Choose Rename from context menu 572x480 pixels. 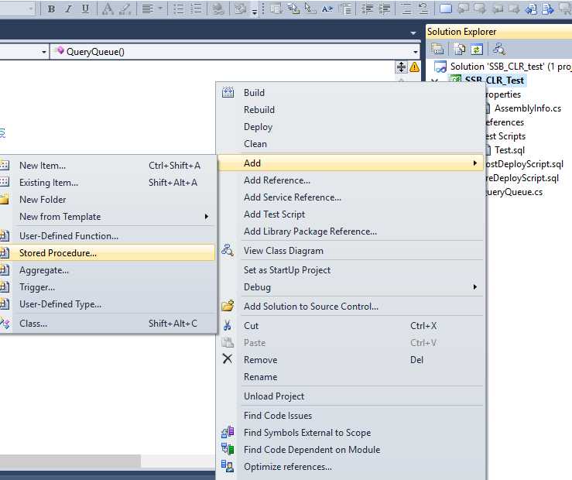coord(351,377)
